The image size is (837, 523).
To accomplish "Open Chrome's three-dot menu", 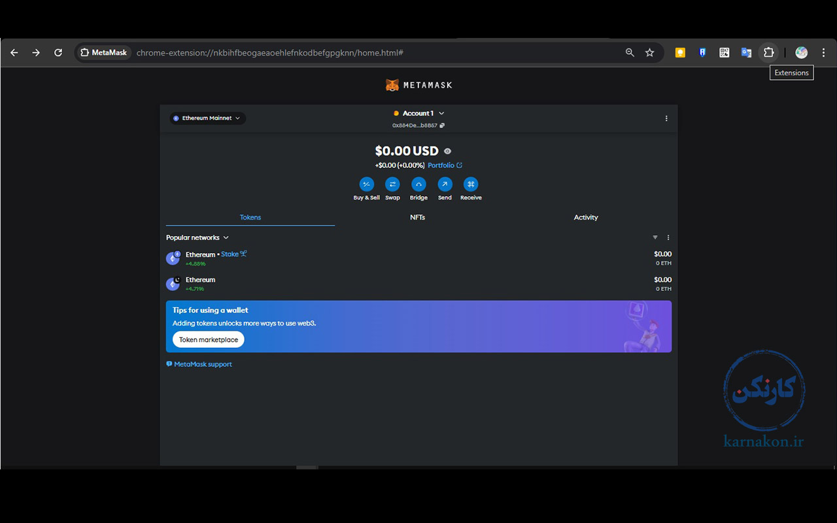I will coord(823,53).
